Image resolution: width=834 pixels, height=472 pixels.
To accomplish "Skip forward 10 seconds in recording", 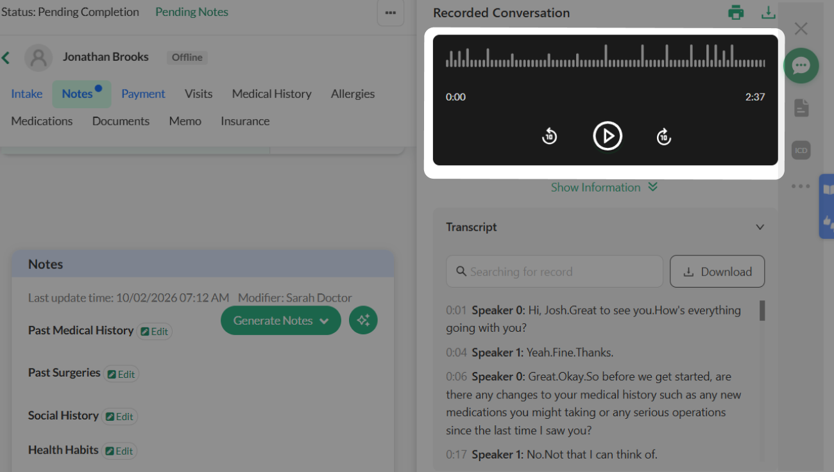I will pos(664,136).
